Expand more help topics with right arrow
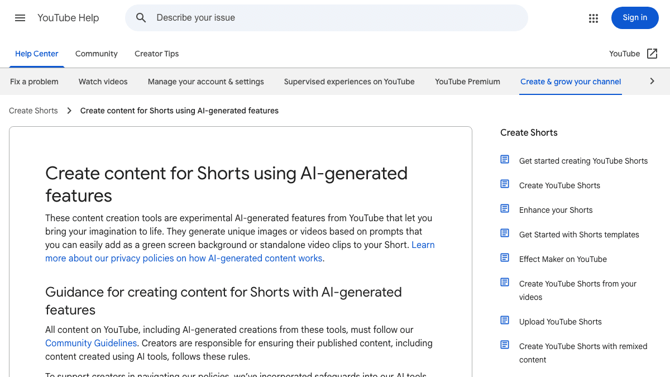Image resolution: width=670 pixels, height=377 pixels. [x=652, y=82]
